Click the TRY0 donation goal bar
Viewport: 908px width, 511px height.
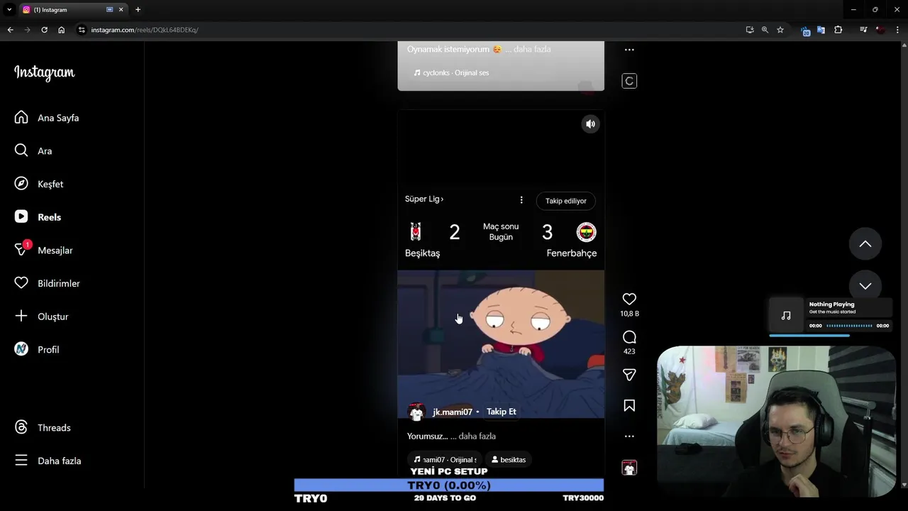[x=449, y=485]
